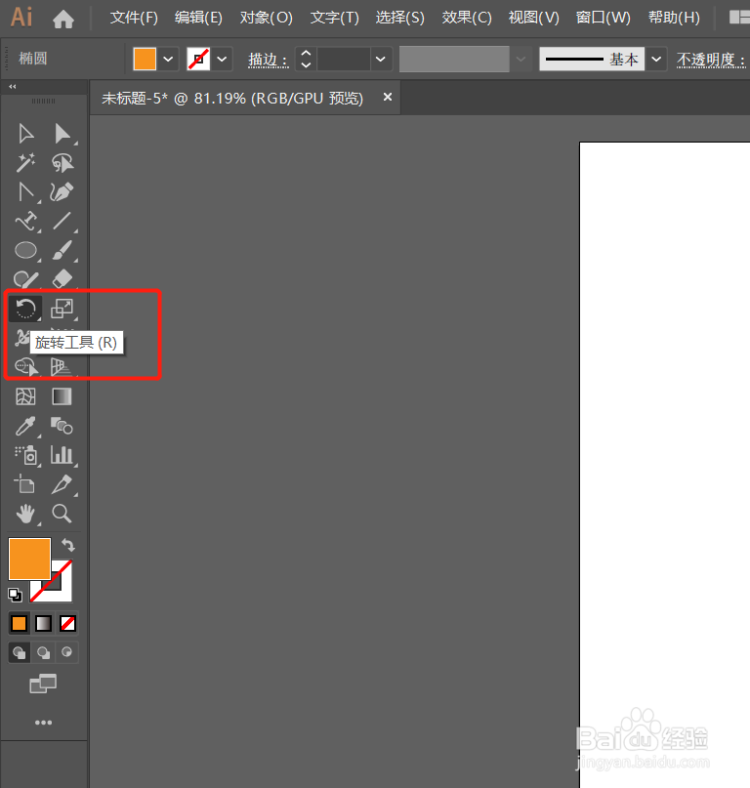Choose the Magic Wand tool
This screenshot has height=788, width=750.
click(x=25, y=163)
